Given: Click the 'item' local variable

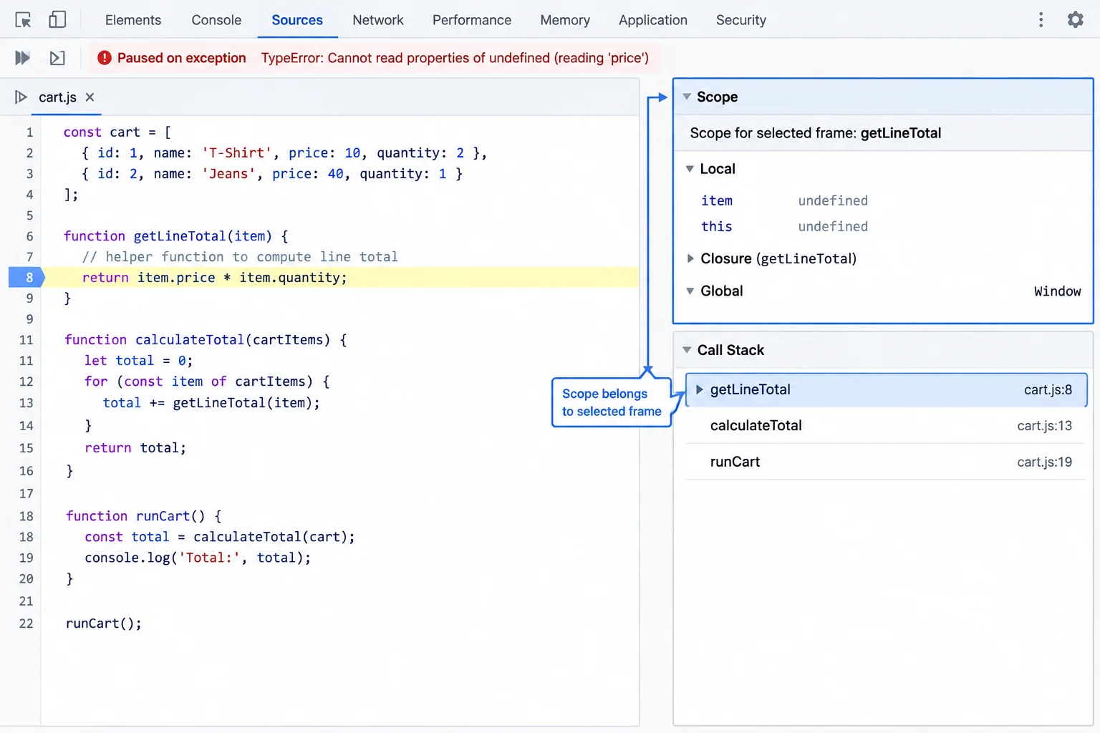Looking at the screenshot, I should click(x=717, y=200).
